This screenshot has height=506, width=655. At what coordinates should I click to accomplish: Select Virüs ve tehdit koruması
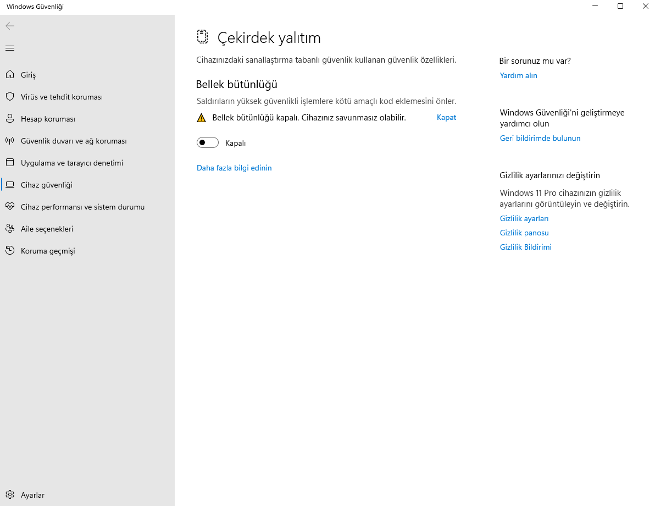point(87,97)
